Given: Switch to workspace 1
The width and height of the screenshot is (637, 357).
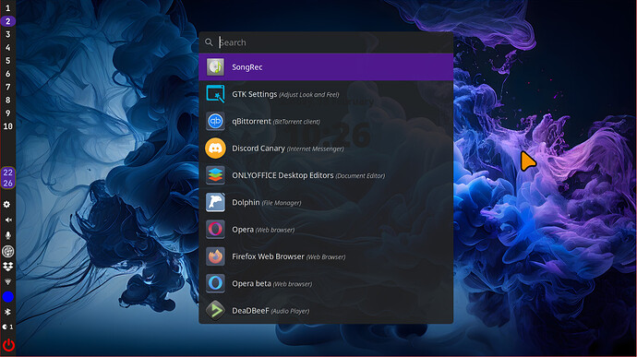Looking at the screenshot, I should tap(7, 8).
